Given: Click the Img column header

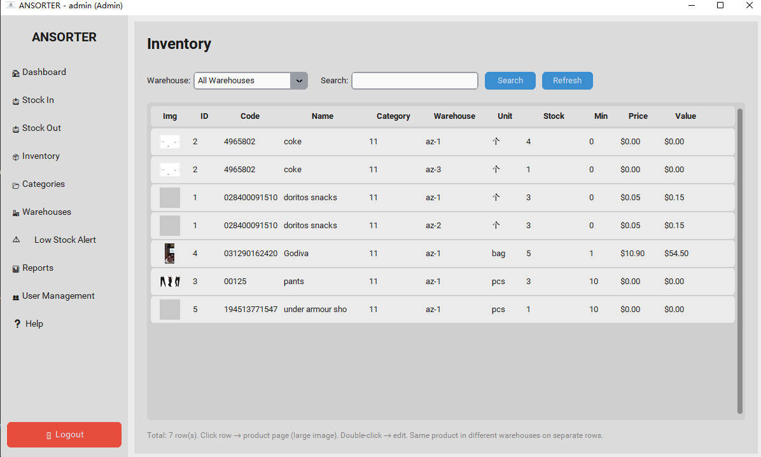Looking at the screenshot, I should (x=170, y=116).
